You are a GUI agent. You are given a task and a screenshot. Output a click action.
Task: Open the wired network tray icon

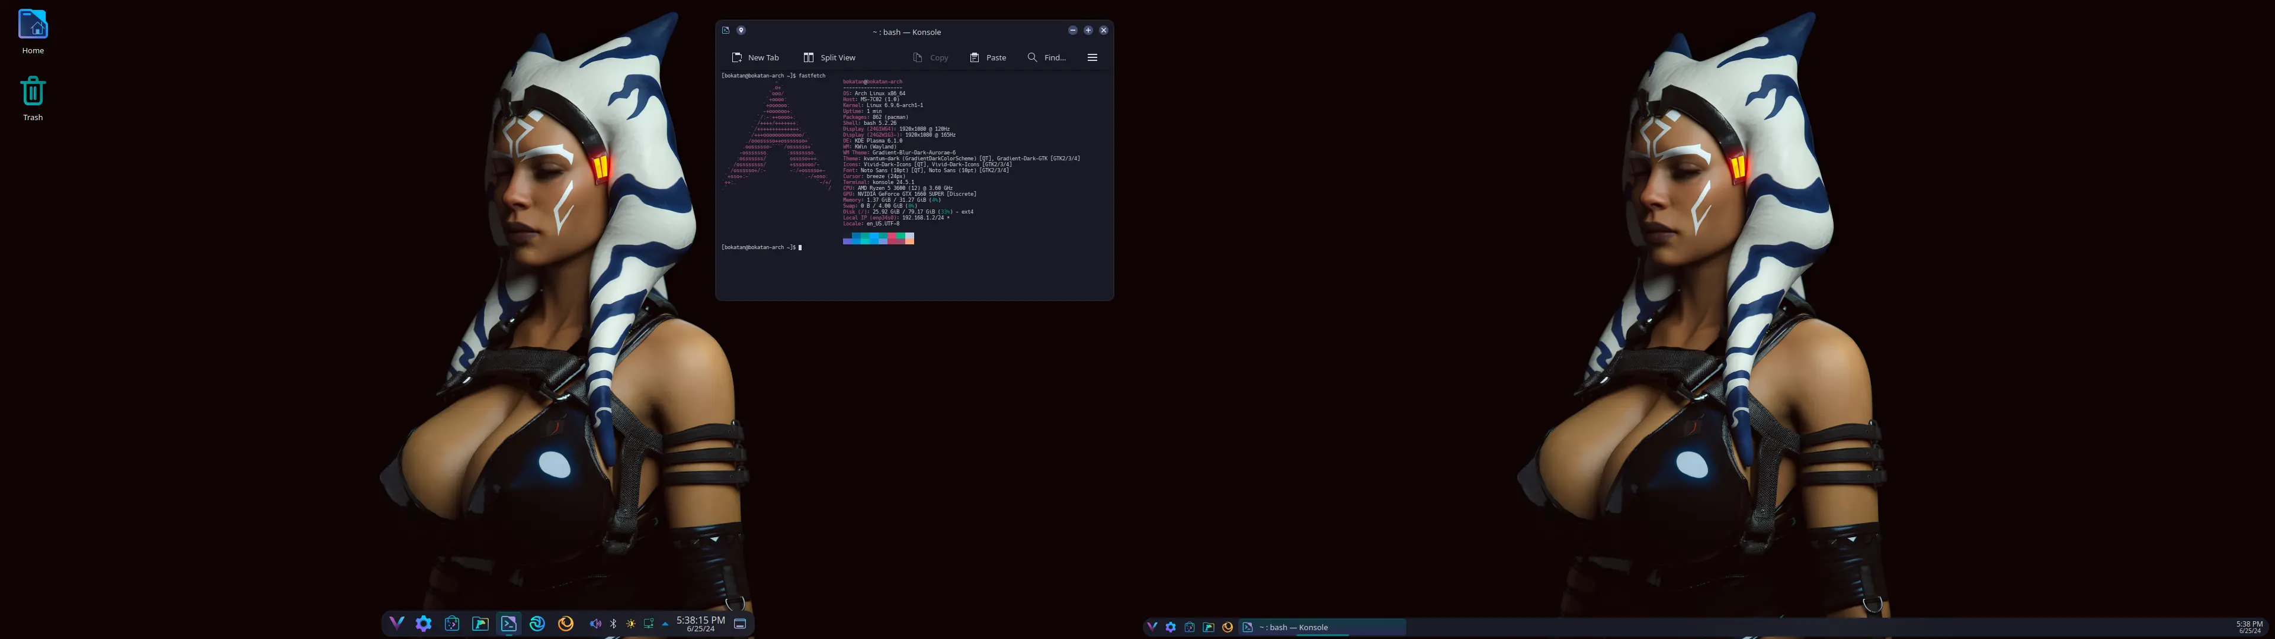point(648,623)
